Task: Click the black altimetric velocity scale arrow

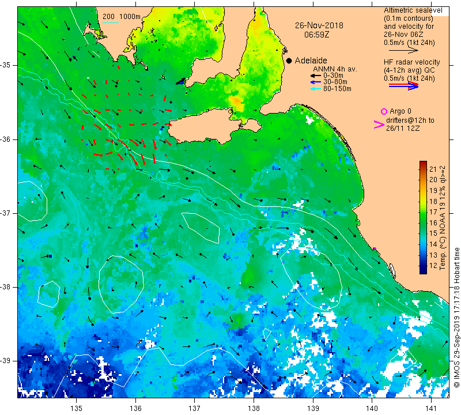Action: [403, 51]
